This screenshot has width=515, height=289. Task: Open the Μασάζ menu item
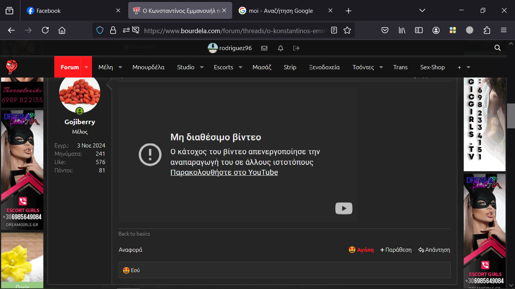(262, 67)
